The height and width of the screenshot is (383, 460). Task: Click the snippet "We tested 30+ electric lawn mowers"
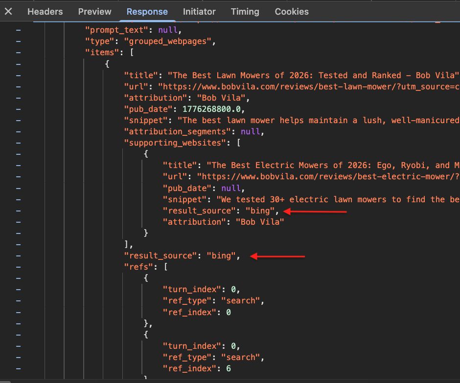[x=338, y=199]
